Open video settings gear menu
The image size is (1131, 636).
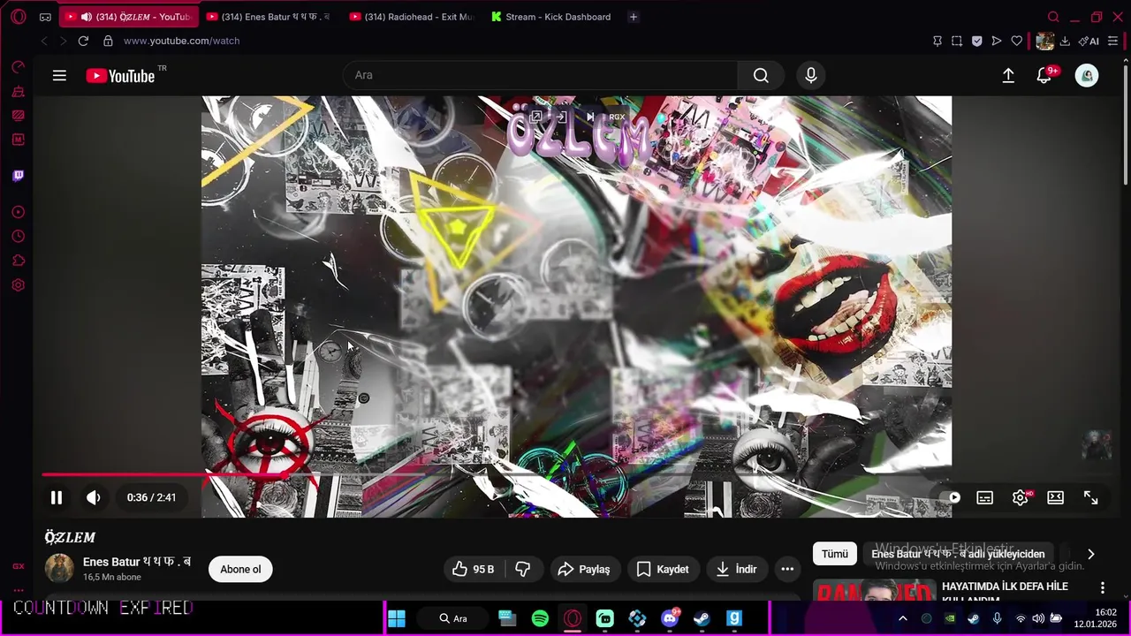pos(1021,497)
